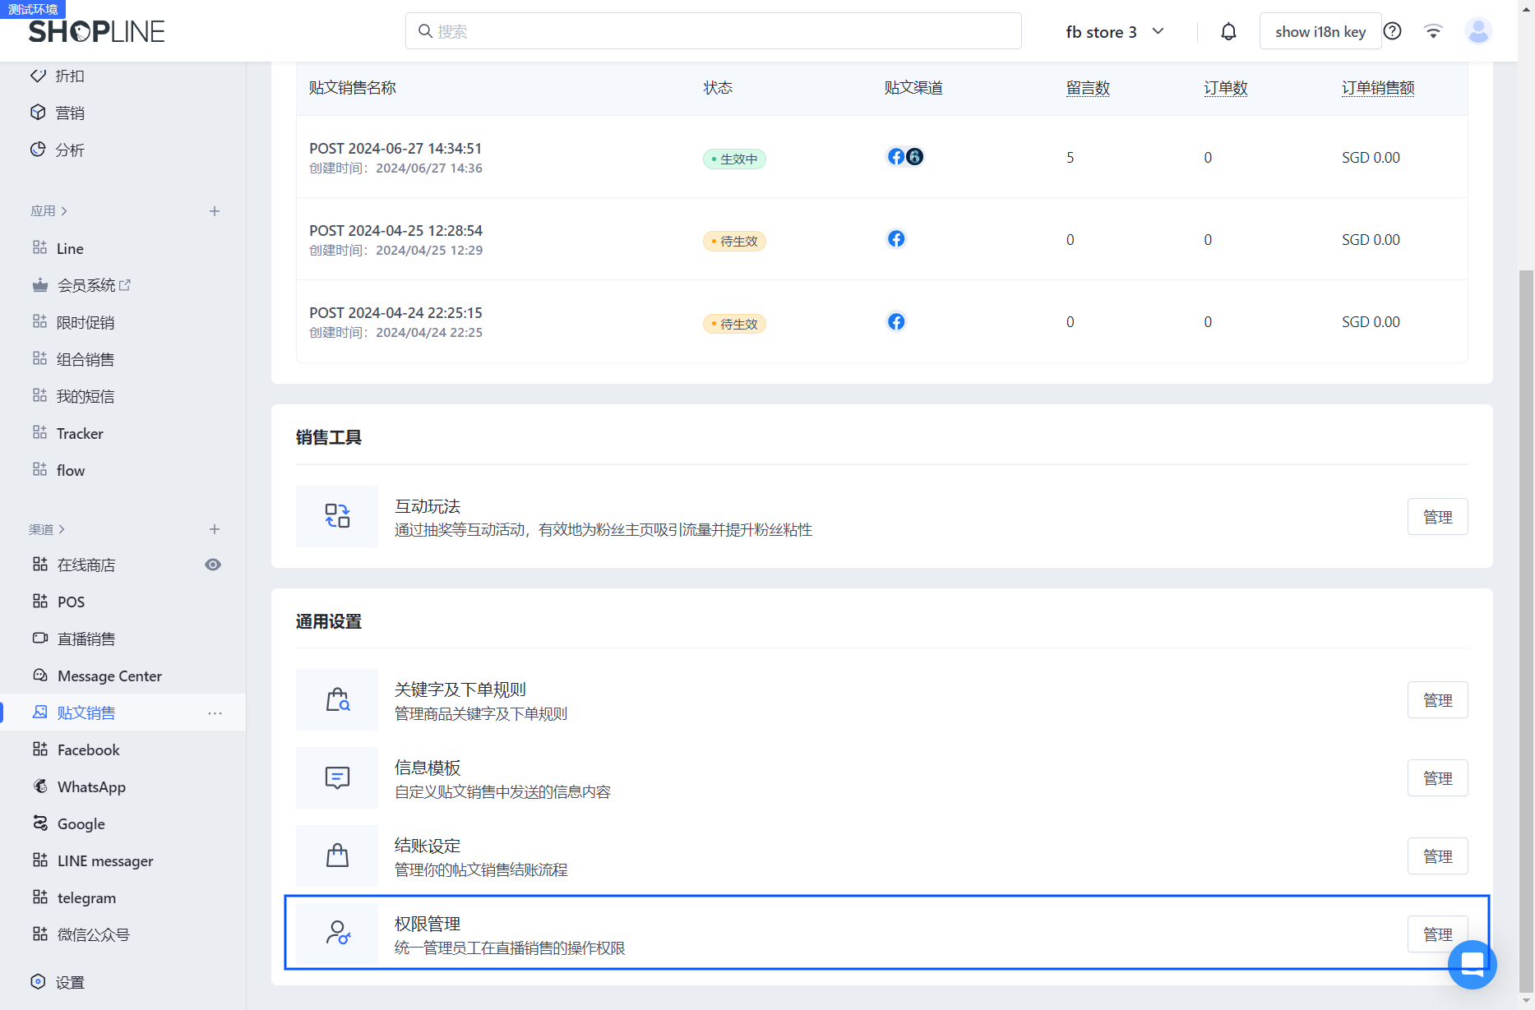
Task: Add a new app with plus icon
Action: tap(215, 211)
